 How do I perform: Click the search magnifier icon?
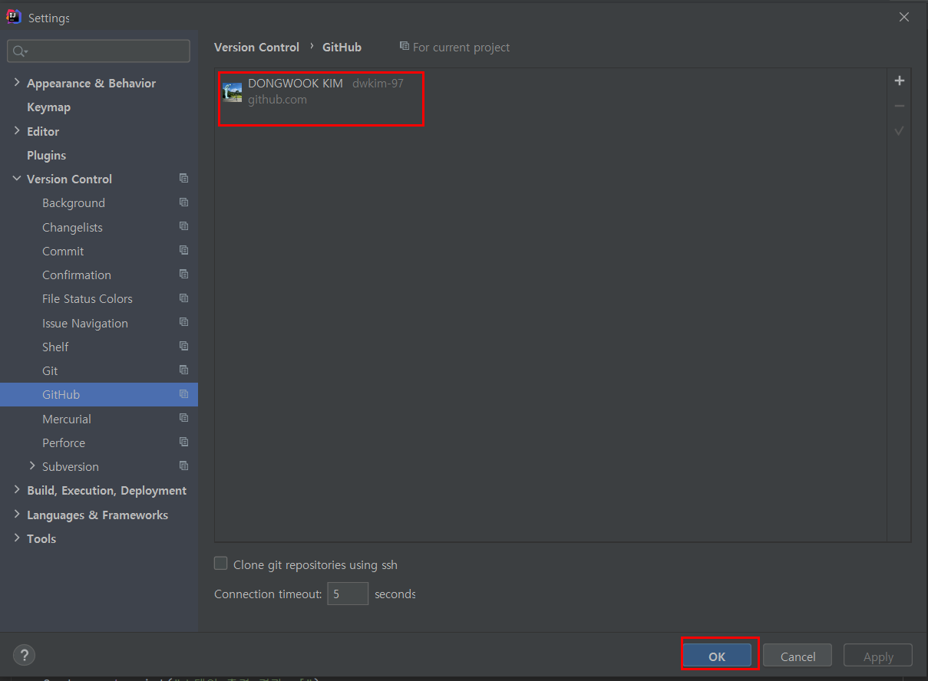20,51
